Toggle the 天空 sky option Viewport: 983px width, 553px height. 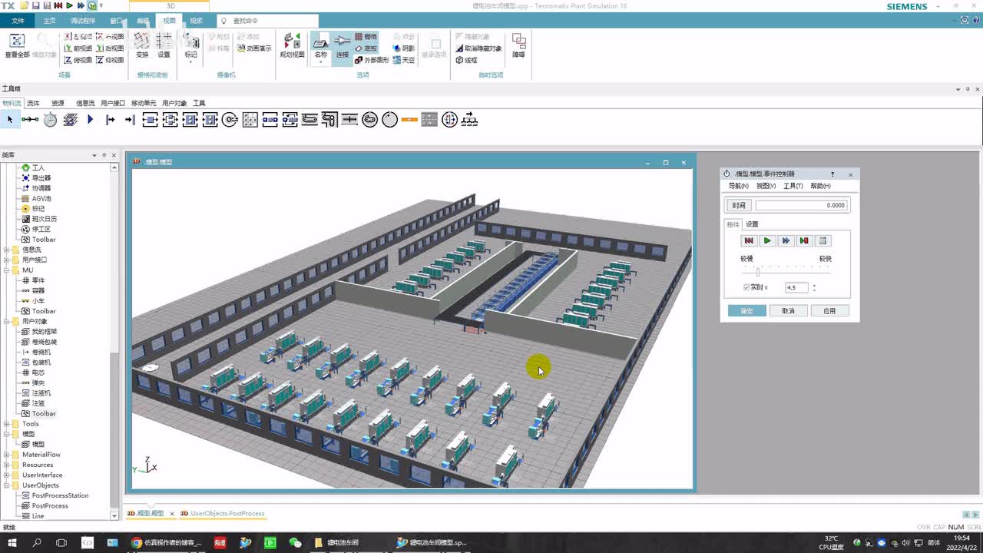404,60
